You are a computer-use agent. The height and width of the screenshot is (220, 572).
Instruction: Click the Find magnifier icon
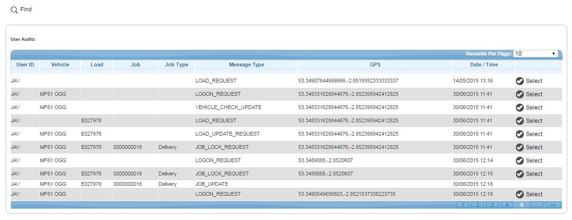tap(14, 10)
